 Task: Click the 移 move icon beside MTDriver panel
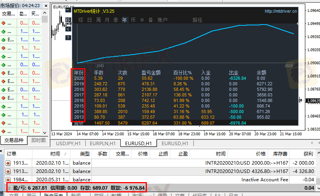pyautogui.click(x=68, y=20)
